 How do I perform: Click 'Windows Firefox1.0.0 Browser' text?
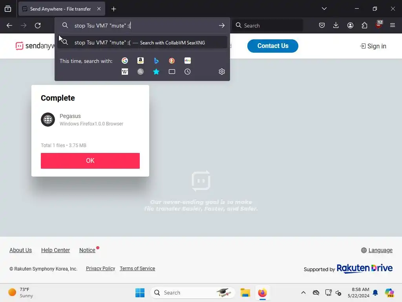pyautogui.click(x=91, y=124)
